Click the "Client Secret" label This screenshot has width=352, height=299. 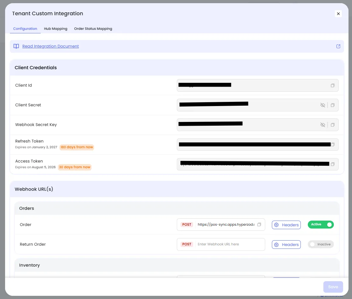28,105
